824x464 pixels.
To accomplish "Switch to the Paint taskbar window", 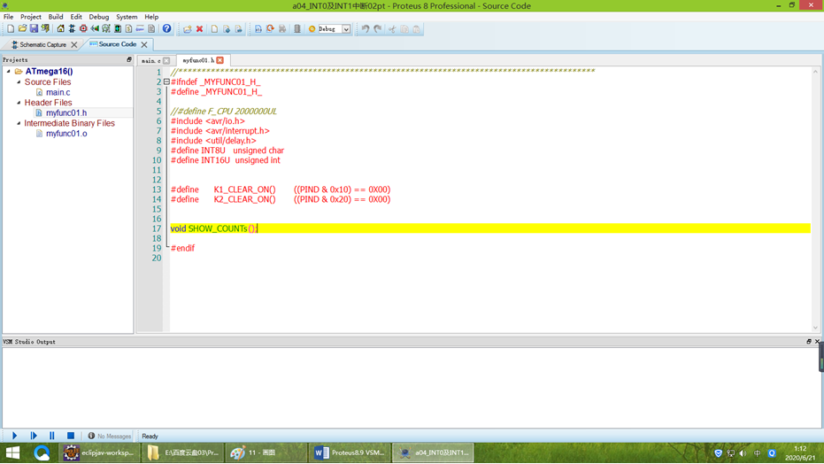I will point(266,452).
